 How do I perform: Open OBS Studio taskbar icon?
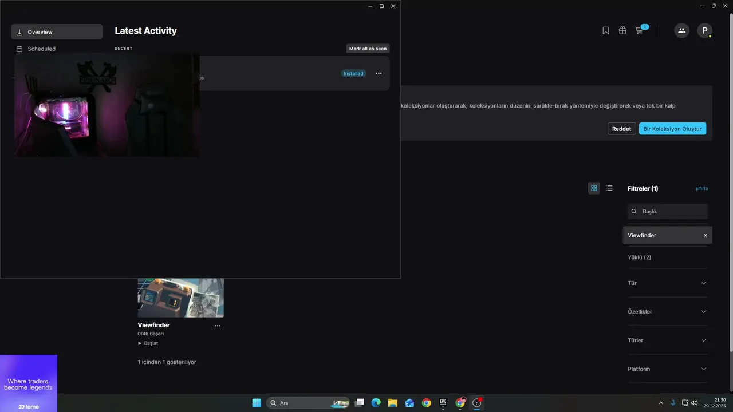coord(477,403)
